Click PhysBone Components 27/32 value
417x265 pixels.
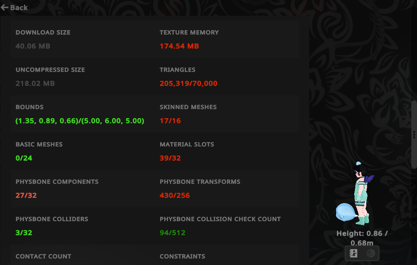(26, 196)
